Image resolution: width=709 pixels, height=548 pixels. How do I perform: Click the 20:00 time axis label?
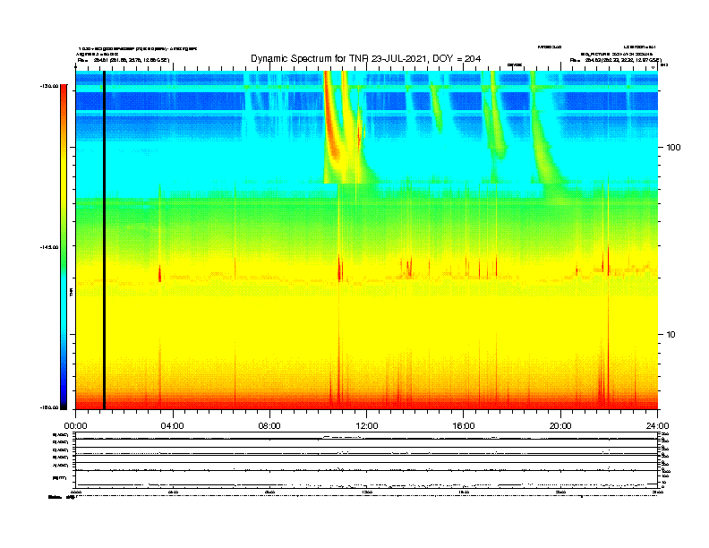point(560,426)
